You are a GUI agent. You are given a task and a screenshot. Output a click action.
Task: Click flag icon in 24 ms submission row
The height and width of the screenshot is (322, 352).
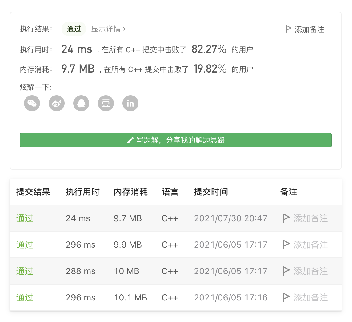point(286,218)
